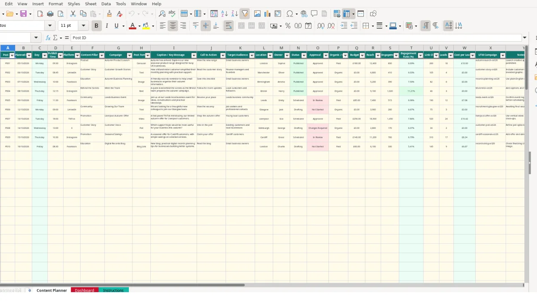Switch to the Dashboard sheet tab
Image resolution: width=537 pixels, height=302 pixels.
(x=85, y=290)
